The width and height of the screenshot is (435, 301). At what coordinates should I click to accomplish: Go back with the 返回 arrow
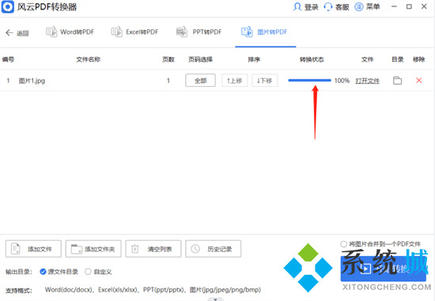point(17,33)
